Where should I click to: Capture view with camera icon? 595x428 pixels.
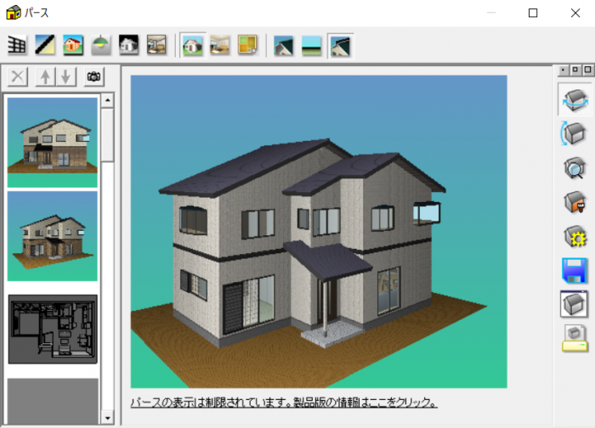94,77
